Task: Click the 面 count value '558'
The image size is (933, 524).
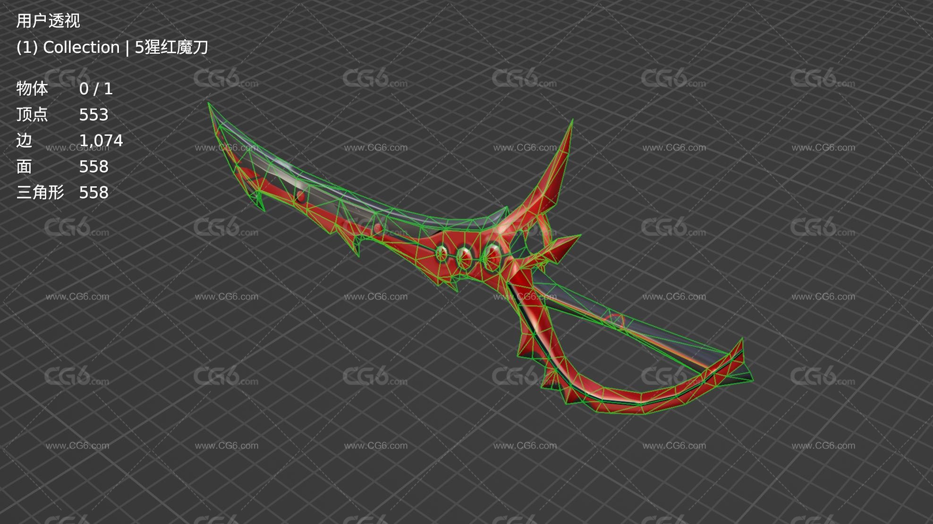Action: point(93,166)
